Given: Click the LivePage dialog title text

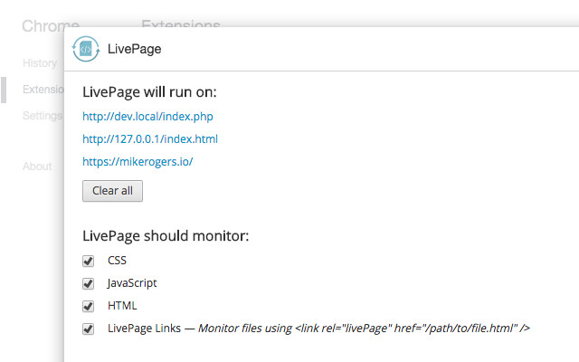Looking at the screenshot, I should (x=135, y=49).
